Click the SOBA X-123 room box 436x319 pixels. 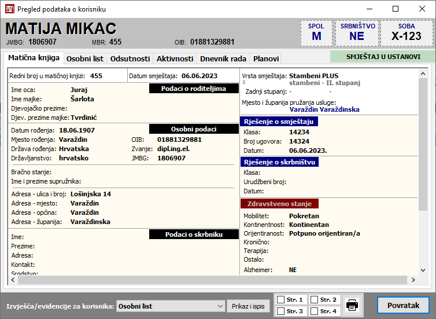click(406, 33)
